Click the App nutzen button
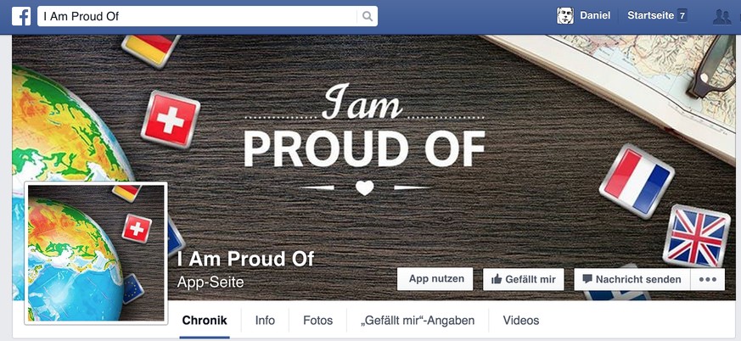The width and height of the screenshot is (741, 341). click(x=435, y=279)
